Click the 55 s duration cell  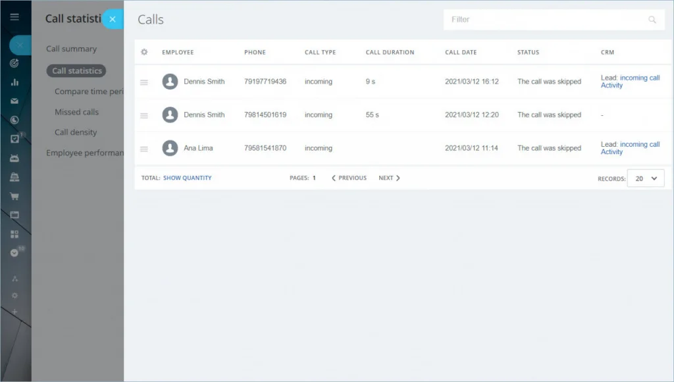coord(373,115)
